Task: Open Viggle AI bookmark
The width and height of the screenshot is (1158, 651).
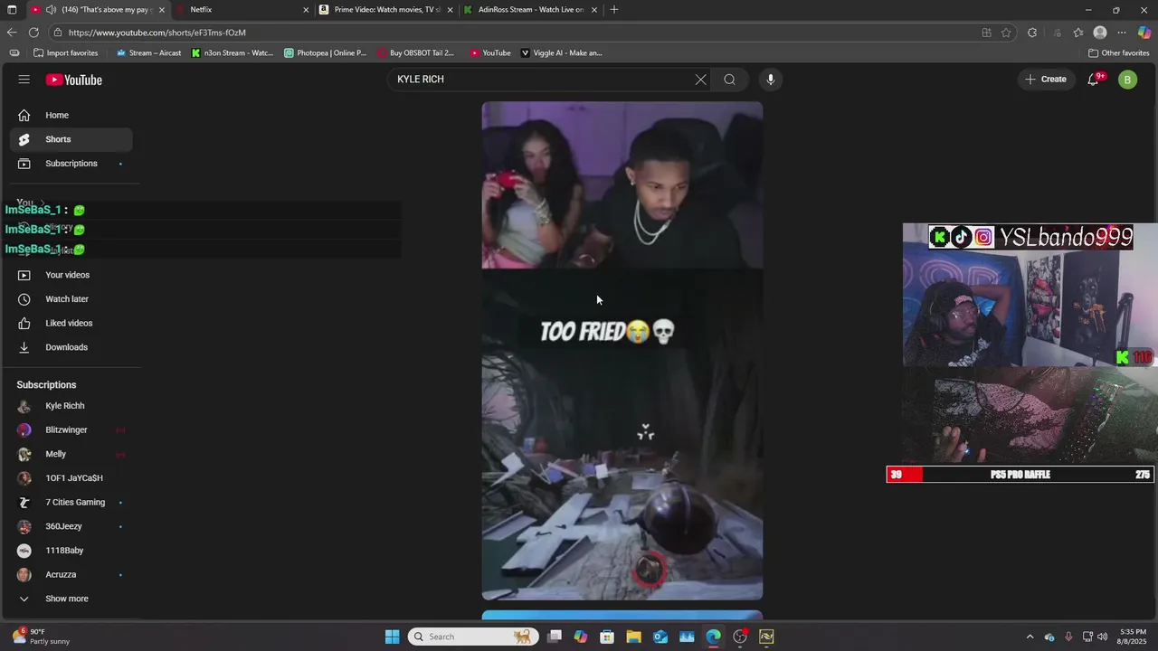Action: click(561, 52)
